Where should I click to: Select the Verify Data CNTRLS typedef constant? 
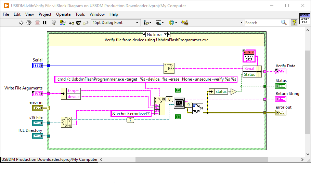point(249,56)
